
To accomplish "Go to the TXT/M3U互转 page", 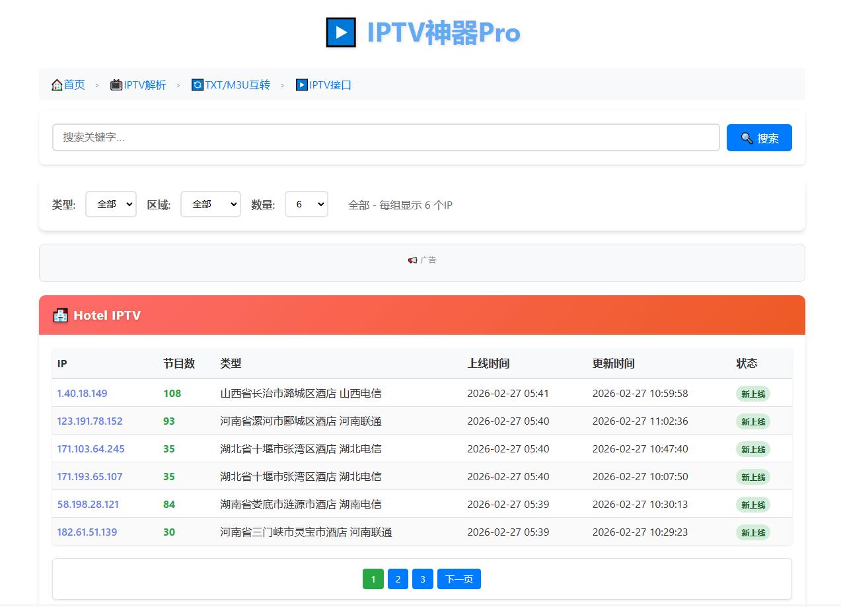I will [x=237, y=85].
